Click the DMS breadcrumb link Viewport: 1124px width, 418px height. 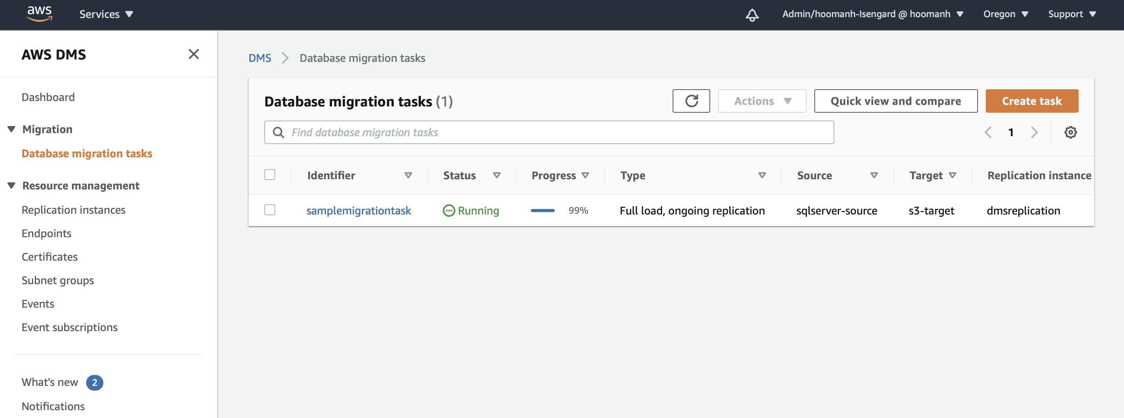coord(260,58)
